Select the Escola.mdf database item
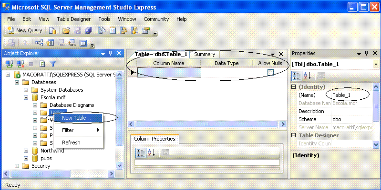Image resolution: width=381 pixels, height=190 pixels. click(53, 97)
